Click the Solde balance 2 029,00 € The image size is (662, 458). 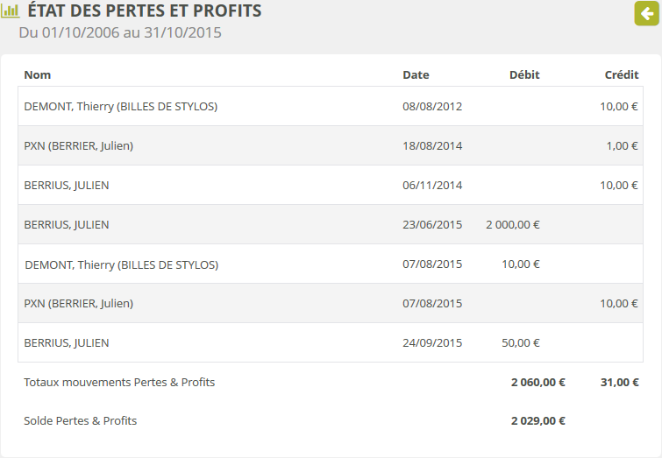click(537, 421)
